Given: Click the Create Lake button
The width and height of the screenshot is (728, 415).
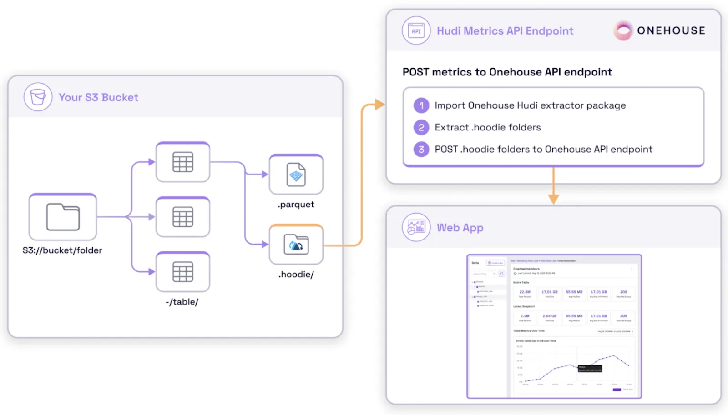Looking at the screenshot, I should pyautogui.click(x=495, y=263).
